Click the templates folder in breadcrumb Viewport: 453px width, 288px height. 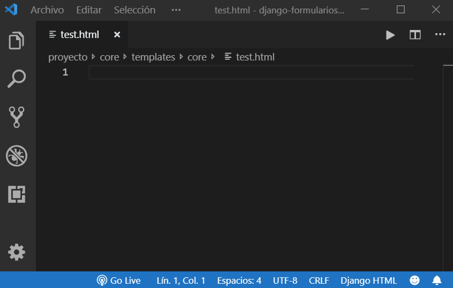[153, 57]
